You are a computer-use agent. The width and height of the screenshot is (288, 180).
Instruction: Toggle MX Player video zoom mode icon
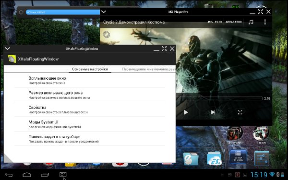coord(240,112)
